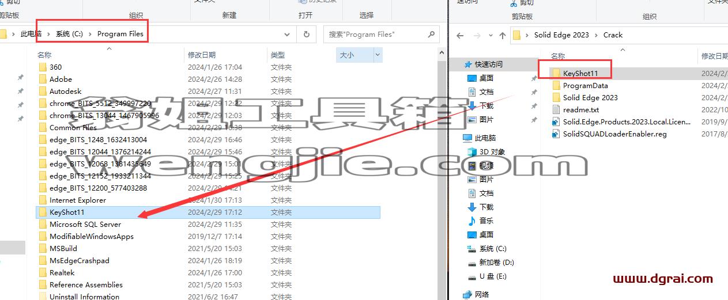Click the search magnifier icon

[431, 34]
